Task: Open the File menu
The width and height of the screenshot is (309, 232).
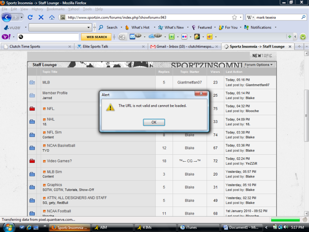Action: pos(4,9)
